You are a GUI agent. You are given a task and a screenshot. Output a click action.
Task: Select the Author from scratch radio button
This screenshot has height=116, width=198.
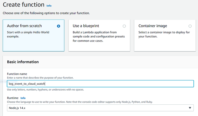pyautogui.click(x=59, y=26)
